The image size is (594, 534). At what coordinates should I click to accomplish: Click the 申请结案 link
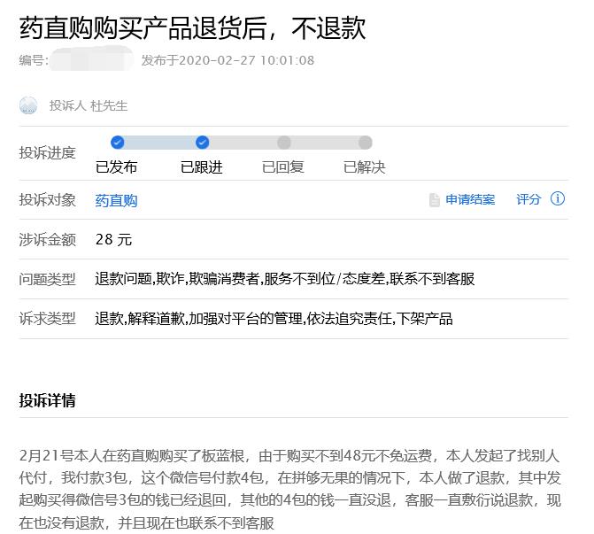pyautogui.click(x=470, y=200)
